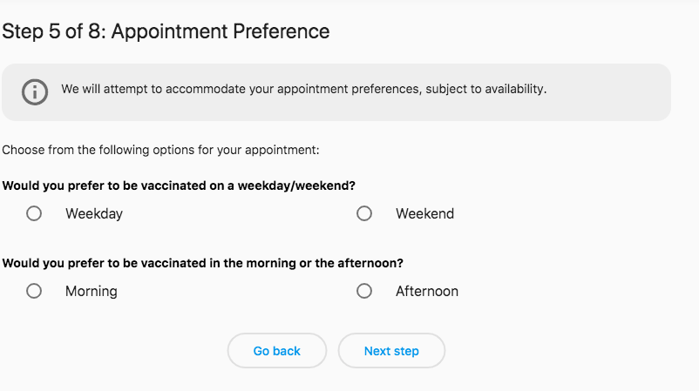Click the Weekday text label

coord(94,213)
